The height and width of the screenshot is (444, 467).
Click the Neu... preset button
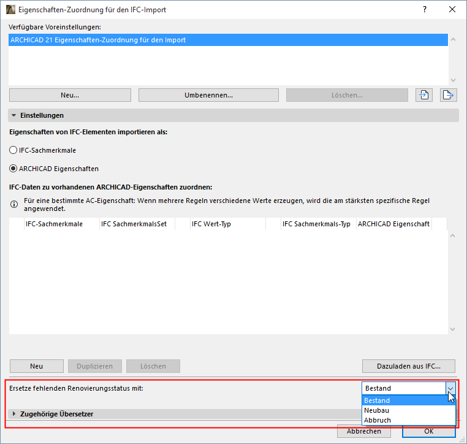tap(70, 95)
